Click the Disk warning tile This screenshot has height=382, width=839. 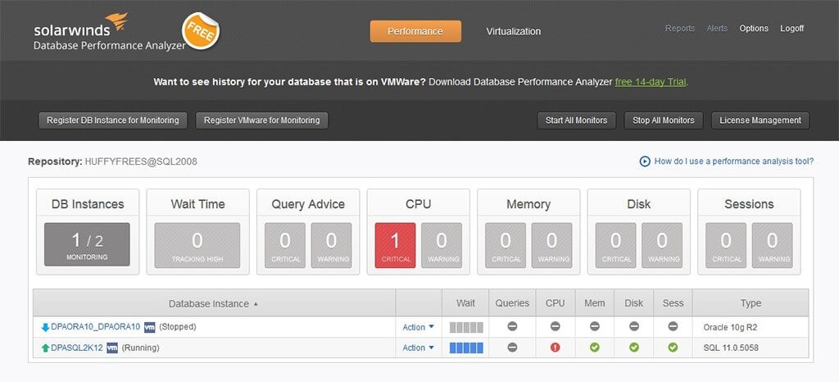click(662, 245)
